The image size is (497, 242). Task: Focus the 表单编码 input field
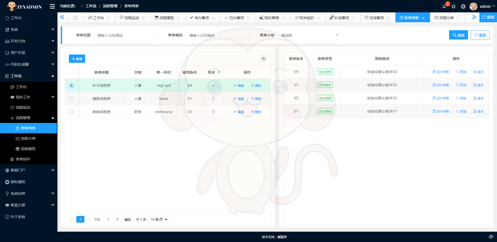click(x=218, y=35)
